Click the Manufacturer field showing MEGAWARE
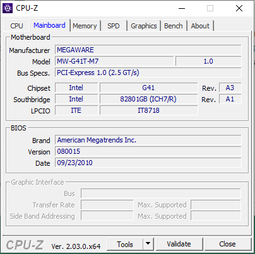 (x=148, y=50)
